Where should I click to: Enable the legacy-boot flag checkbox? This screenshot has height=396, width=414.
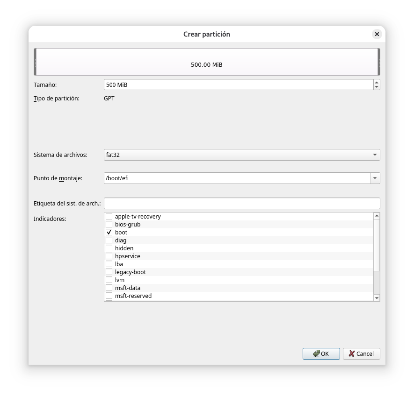pos(109,272)
